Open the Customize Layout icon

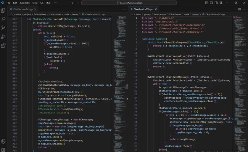(x=221, y=3)
